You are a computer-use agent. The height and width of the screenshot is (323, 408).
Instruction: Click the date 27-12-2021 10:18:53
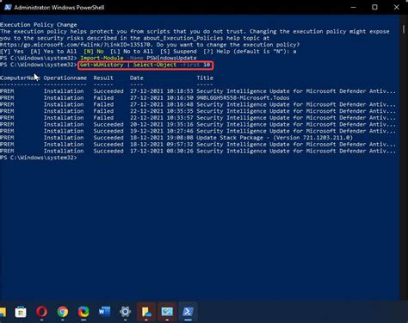pyautogui.click(x=162, y=91)
